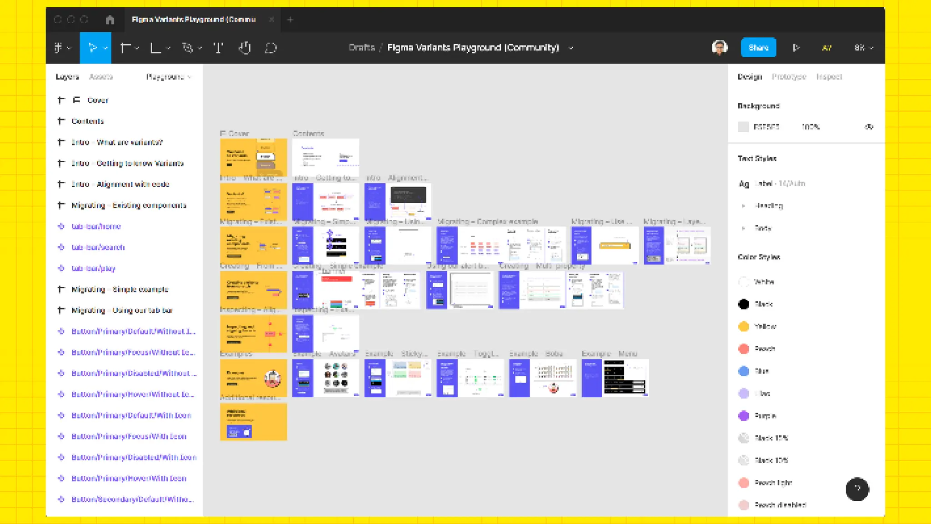Open the Figma main menu icon
The width and height of the screenshot is (931, 524).
[x=59, y=48]
